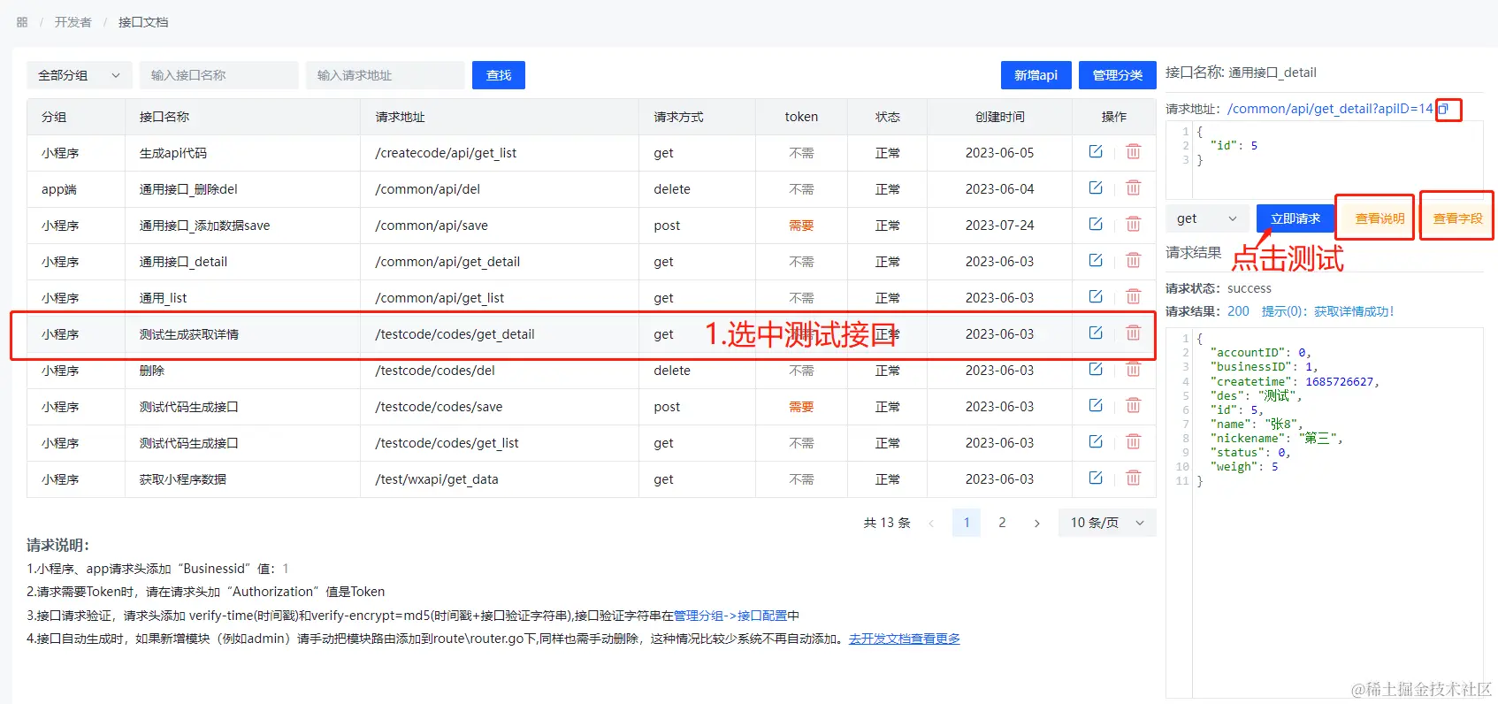Open the 全部分组 group dropdown
The height and width of the screenshot is (704, 1498).
coord(80,75)
